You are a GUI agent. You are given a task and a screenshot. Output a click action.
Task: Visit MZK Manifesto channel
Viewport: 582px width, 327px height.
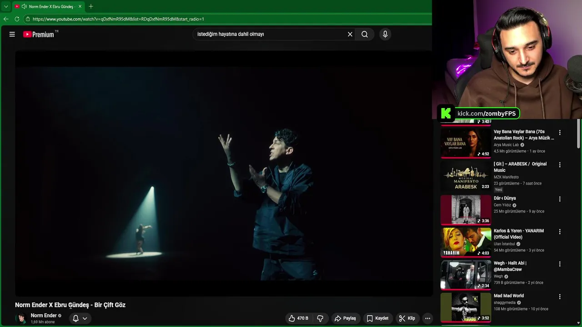pos(506,177)
